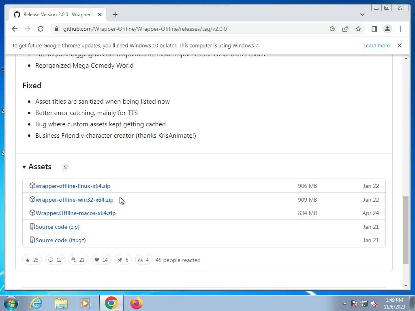Click the Chrome taskbar button
The height and width of the screenshot is (311, 415).
[111, 303]
